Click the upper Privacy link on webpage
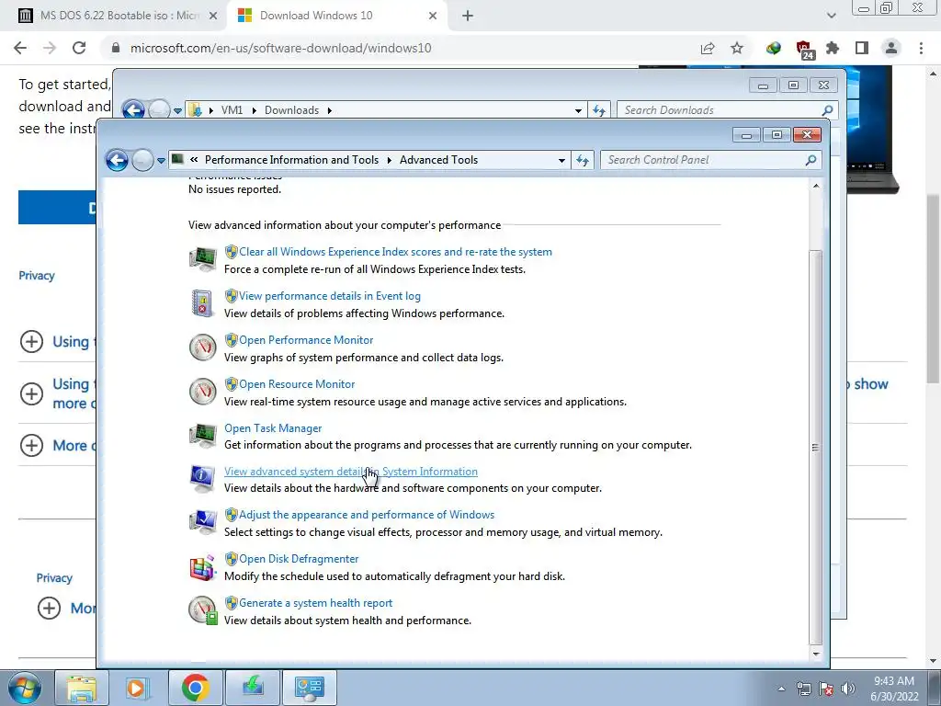Screen dimensions: 941x706 click(x=37, y=276)
